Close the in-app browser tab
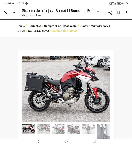The width and height of the screenshot is (132, 144). click(6, 13)
